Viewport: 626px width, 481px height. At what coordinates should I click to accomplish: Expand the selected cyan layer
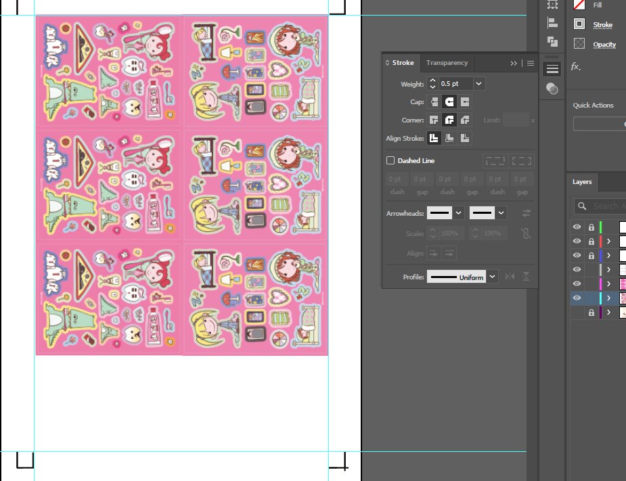pos(609,298)
